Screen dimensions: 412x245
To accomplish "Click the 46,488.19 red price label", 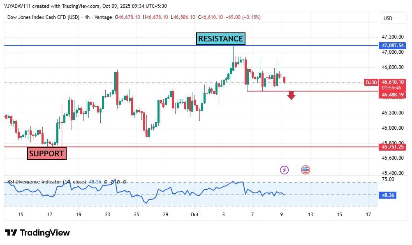I will pos(393,95).
